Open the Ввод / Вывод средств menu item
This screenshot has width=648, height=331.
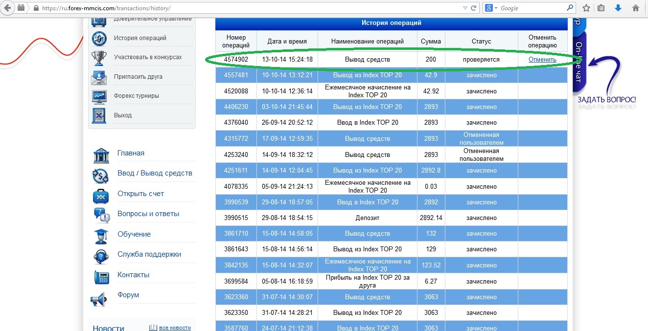click(155, 173)
